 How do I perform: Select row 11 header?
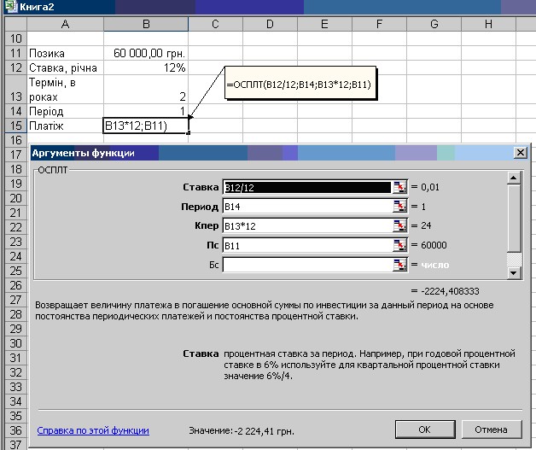(x=15, y=53)
